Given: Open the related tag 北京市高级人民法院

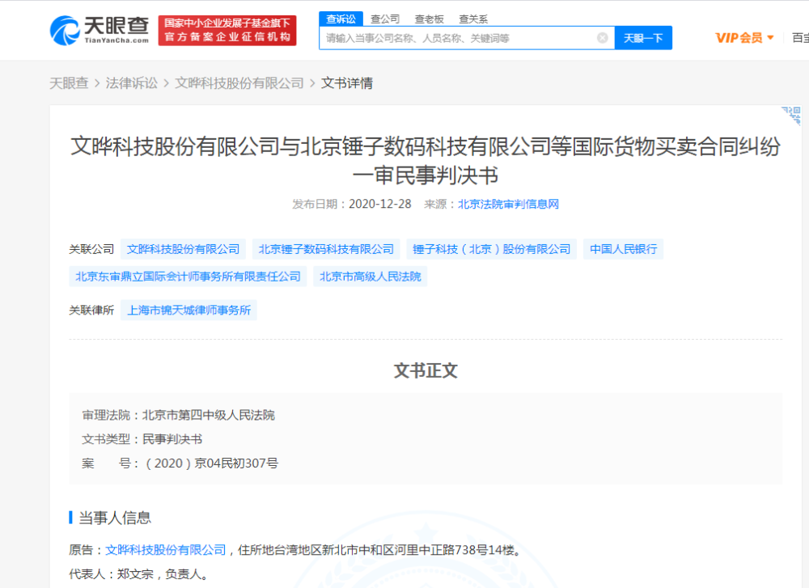Looking at the screenshot, I should [x=370, y=277].
